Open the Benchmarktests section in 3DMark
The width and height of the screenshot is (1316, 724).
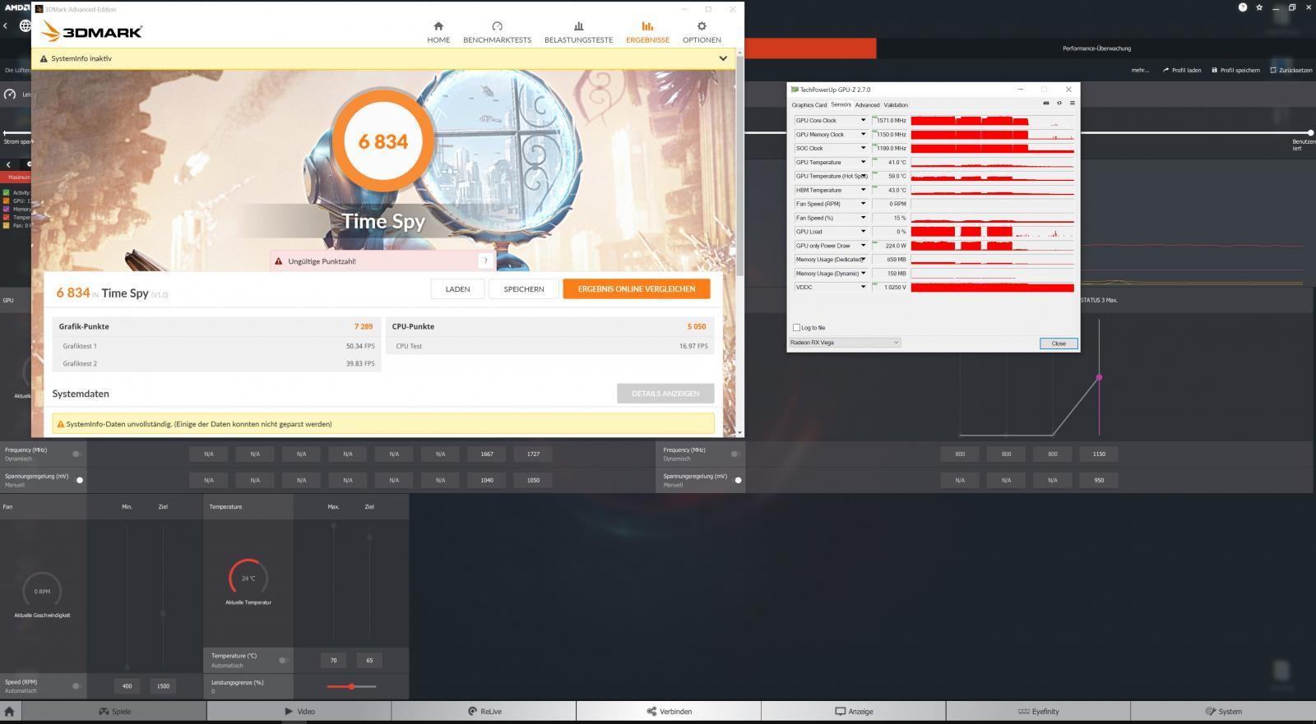(x=497, y=32)
